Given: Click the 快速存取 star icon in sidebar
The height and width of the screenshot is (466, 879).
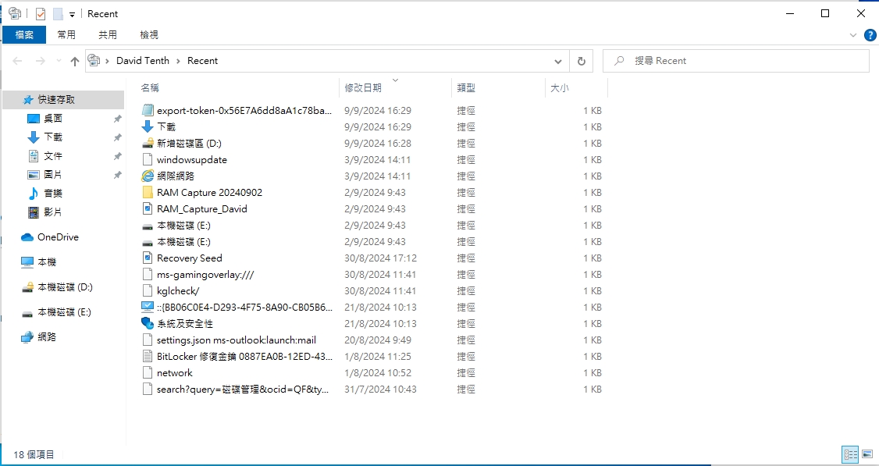Looking at the screenshot, I should click(28, 100).
